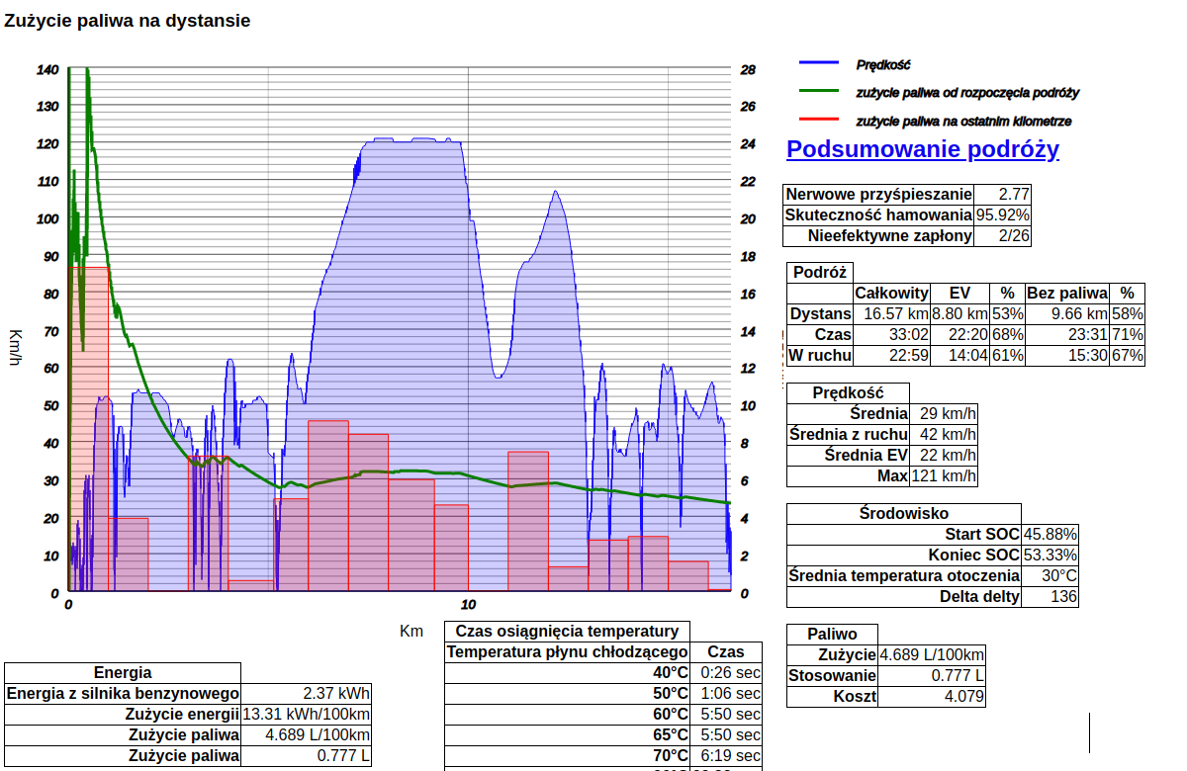1187x771 pixels.
Task: Click the Energia z silnika benzynowego value
Action: click(306, 694)
